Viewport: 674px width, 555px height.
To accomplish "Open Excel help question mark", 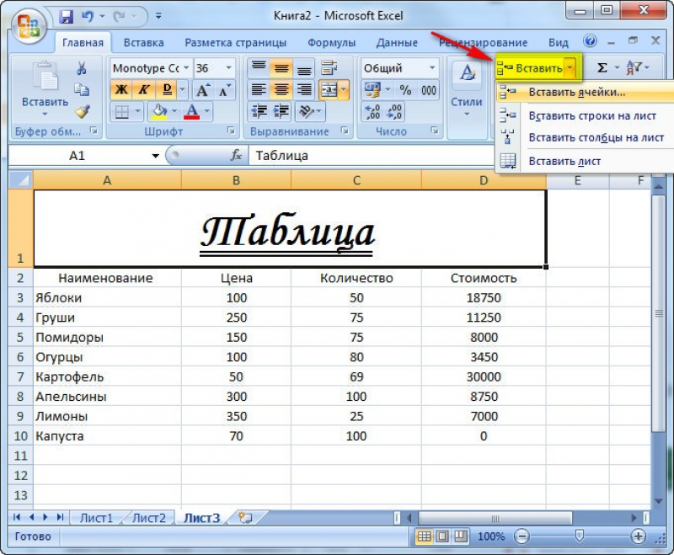I will [x=590, y=41].
